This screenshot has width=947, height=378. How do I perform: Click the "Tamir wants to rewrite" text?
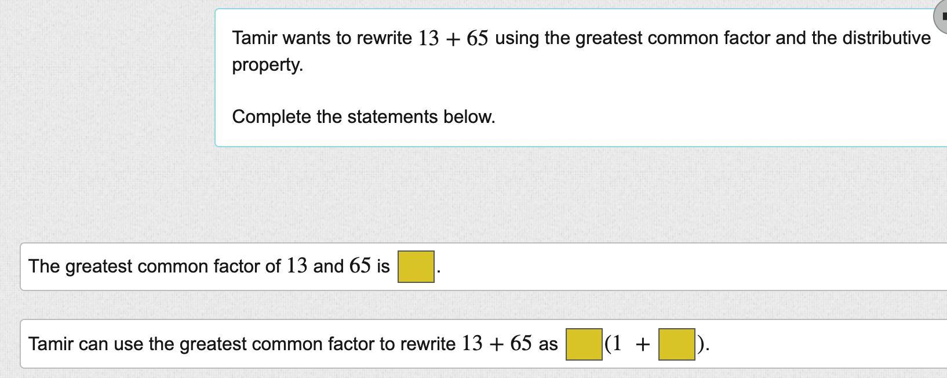pos(322,38)
